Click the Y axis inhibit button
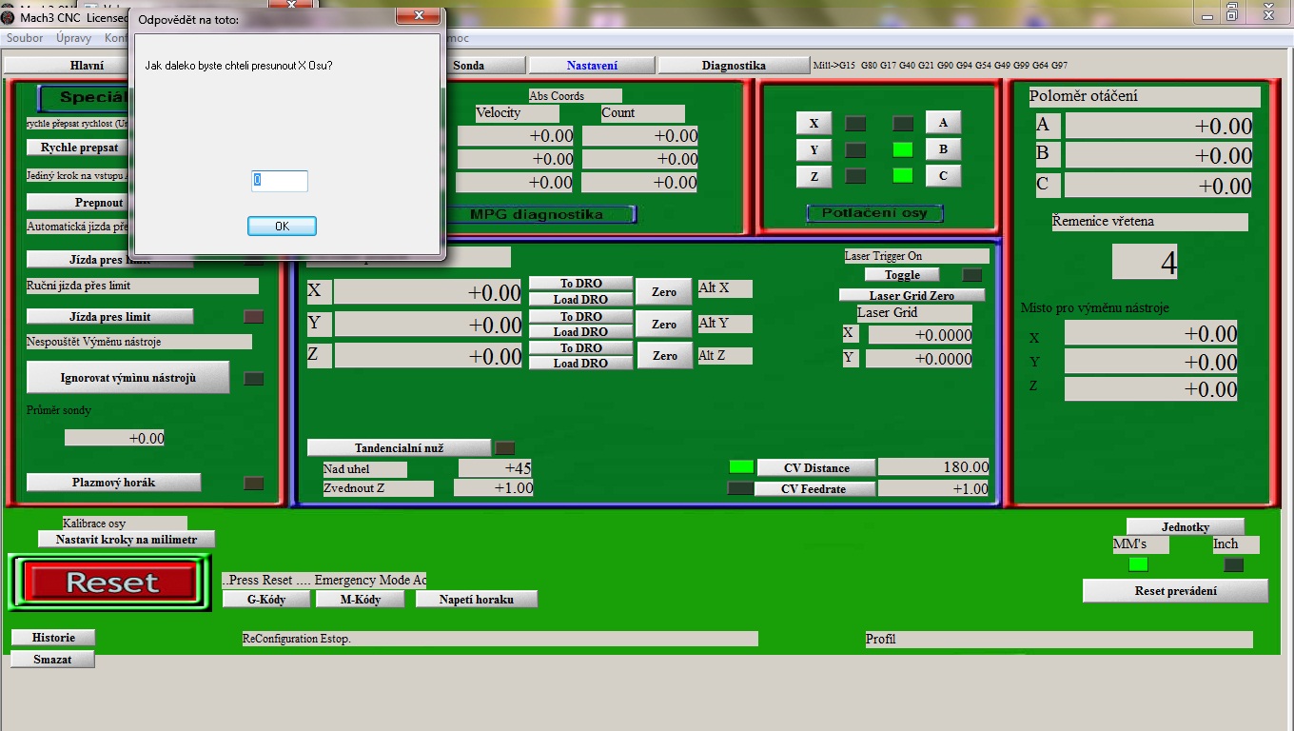Screen dimensions: 1294x731 (x=814, y=150)
